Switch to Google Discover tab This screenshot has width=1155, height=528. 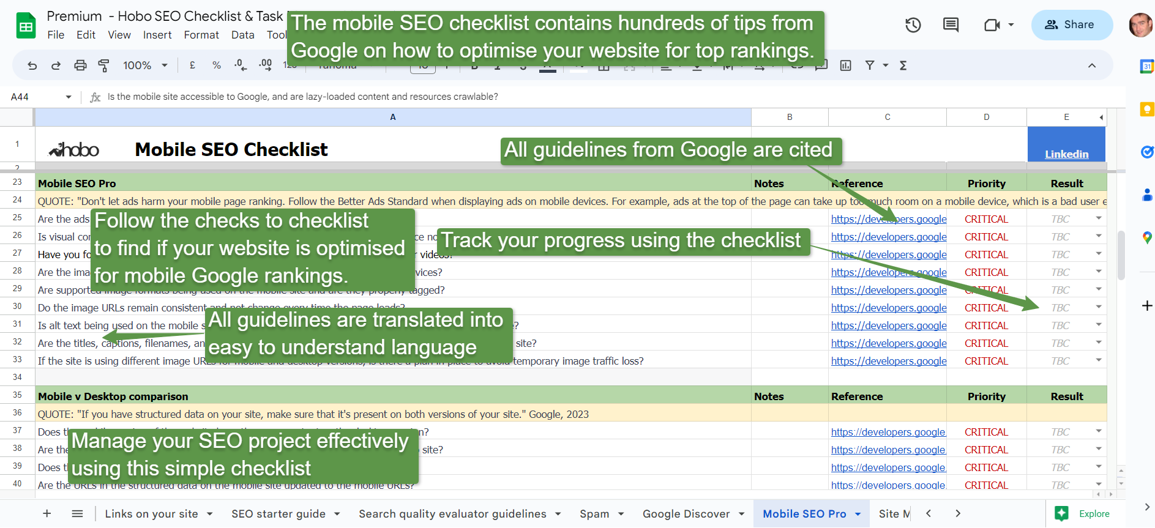click(x=686, y=514)
